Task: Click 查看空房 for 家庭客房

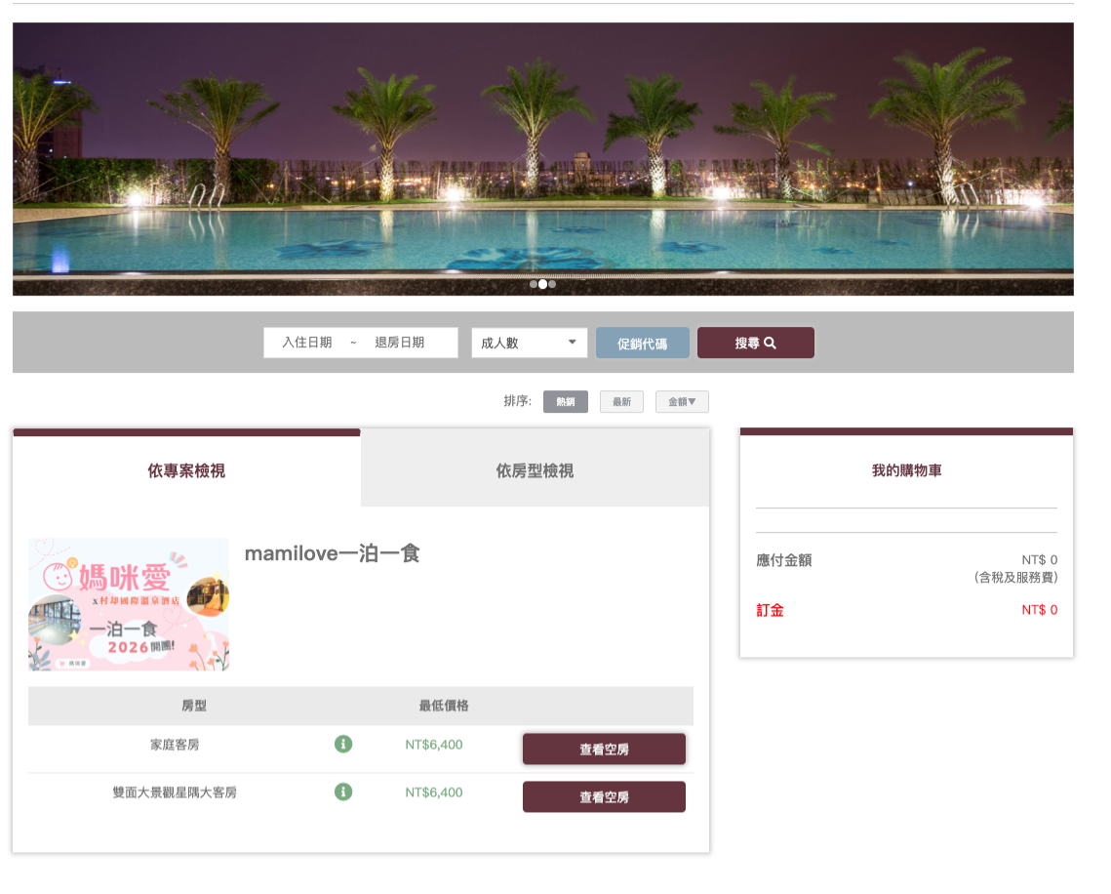Action: [x=605, y=749]
